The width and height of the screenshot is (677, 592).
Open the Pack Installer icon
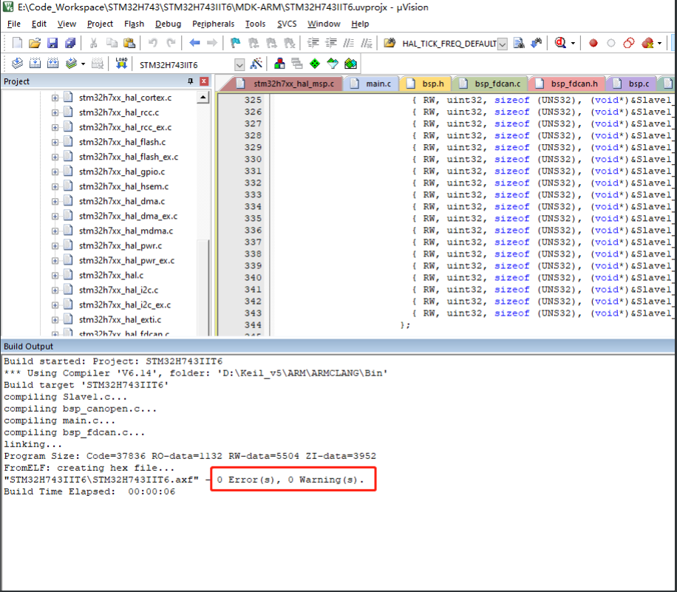[350, 64]
